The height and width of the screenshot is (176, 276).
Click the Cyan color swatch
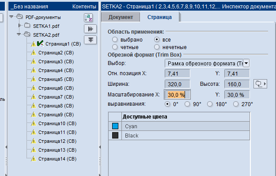tap(115, 126)
